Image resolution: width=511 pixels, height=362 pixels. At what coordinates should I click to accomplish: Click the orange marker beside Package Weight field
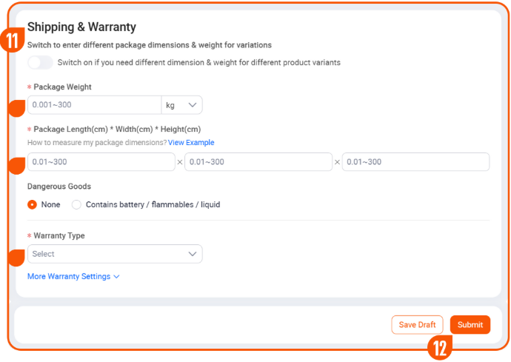click(x=16, y=108)
